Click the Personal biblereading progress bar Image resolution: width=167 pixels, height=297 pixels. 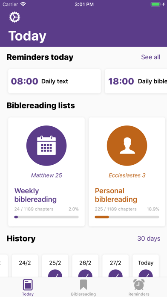[x=127, y=217]
